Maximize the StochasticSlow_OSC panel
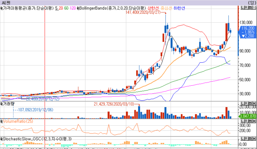The width and height of the screenshot is (257, 149). click(x=250, y=139)
